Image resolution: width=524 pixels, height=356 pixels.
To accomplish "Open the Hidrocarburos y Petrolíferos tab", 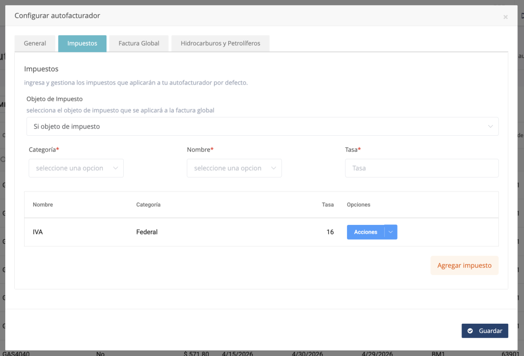I will click(x=220, y=44).
